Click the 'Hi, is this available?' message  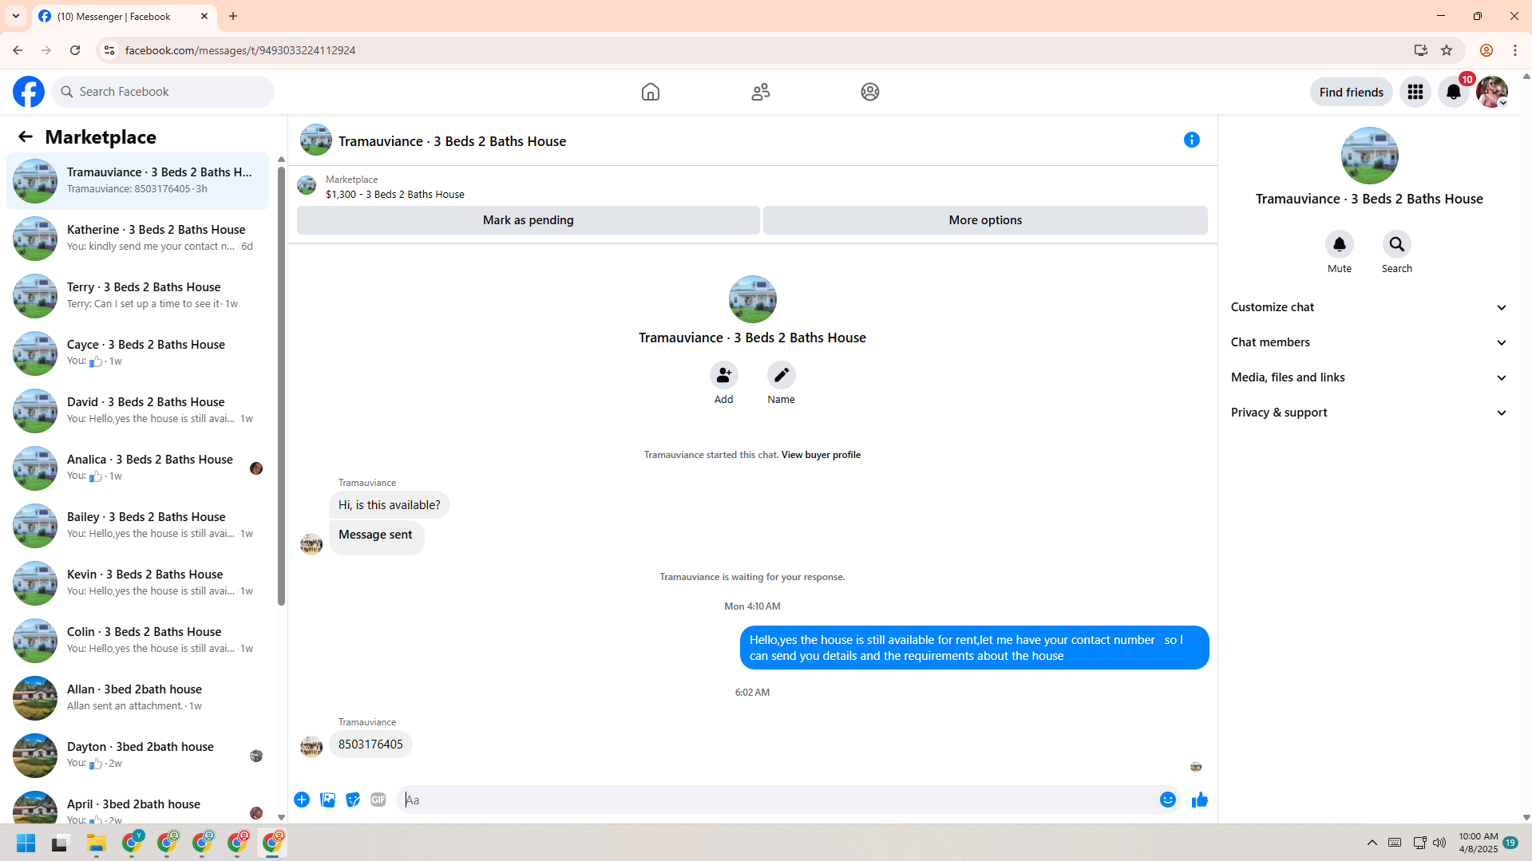pyautogui.click(x=389, y=505)
